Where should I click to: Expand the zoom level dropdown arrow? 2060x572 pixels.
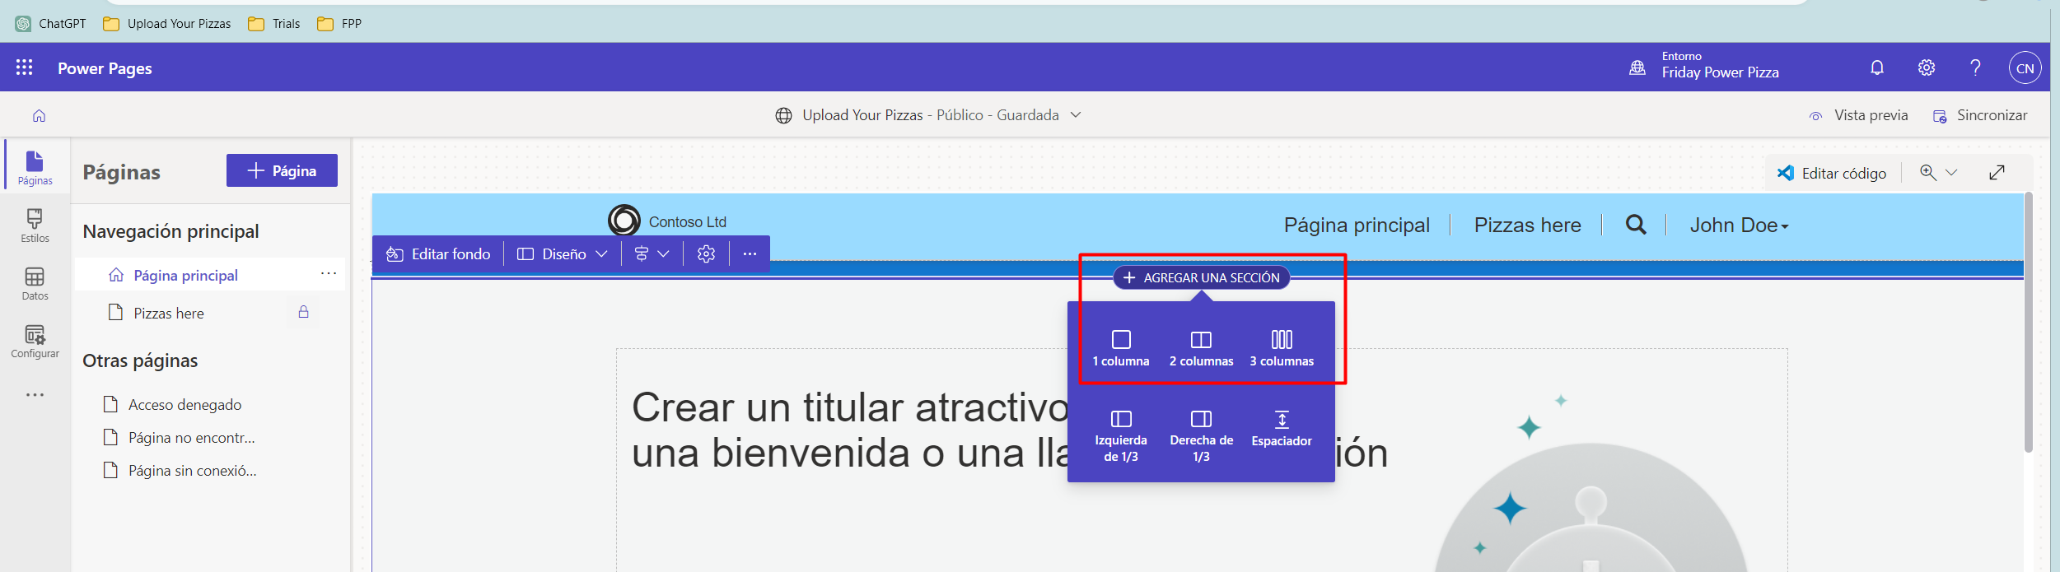1951,172
